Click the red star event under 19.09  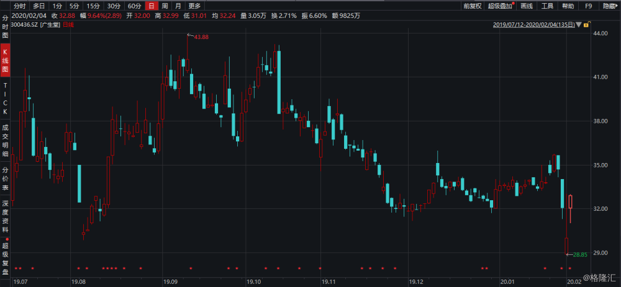[x=191, y=269]
